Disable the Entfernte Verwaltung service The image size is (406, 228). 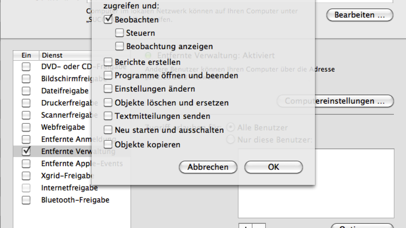26,151
